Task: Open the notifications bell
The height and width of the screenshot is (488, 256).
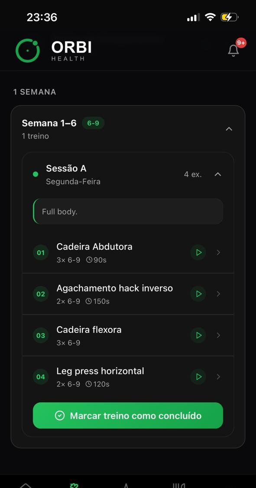Action: pyautogui.click(x=233, y=50)
